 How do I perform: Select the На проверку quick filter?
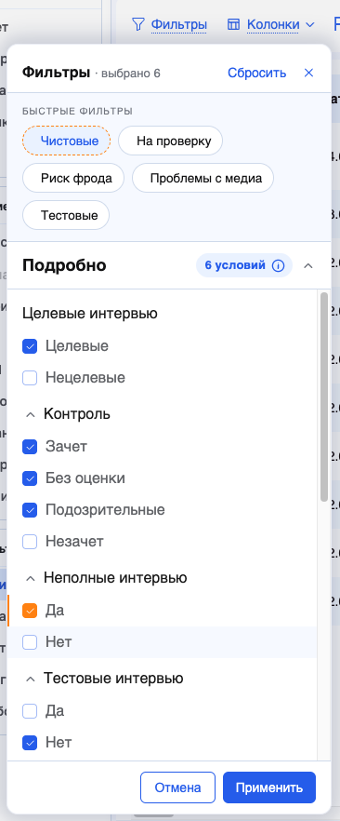pos(170,141)
